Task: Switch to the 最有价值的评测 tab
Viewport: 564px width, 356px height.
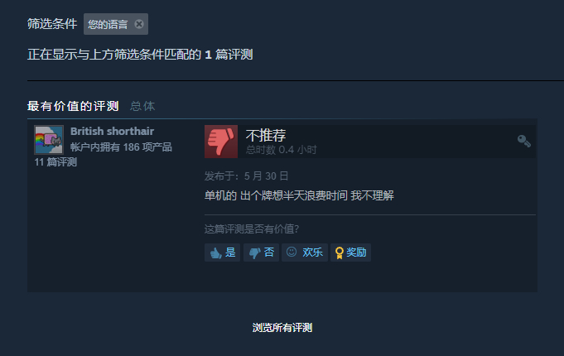Action: (73, 106)
